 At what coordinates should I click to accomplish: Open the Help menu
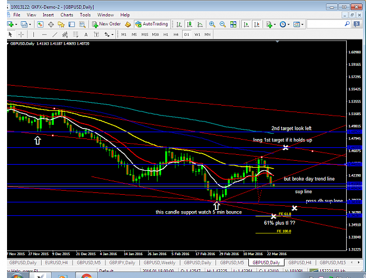click(125, 15)
